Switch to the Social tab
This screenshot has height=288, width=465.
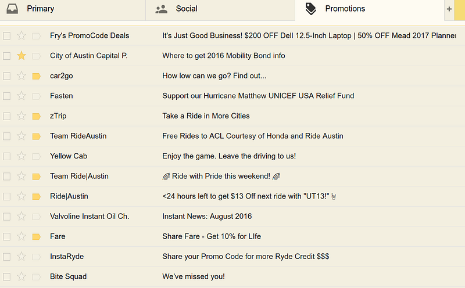pyautogui.click(x=220, y=10)
